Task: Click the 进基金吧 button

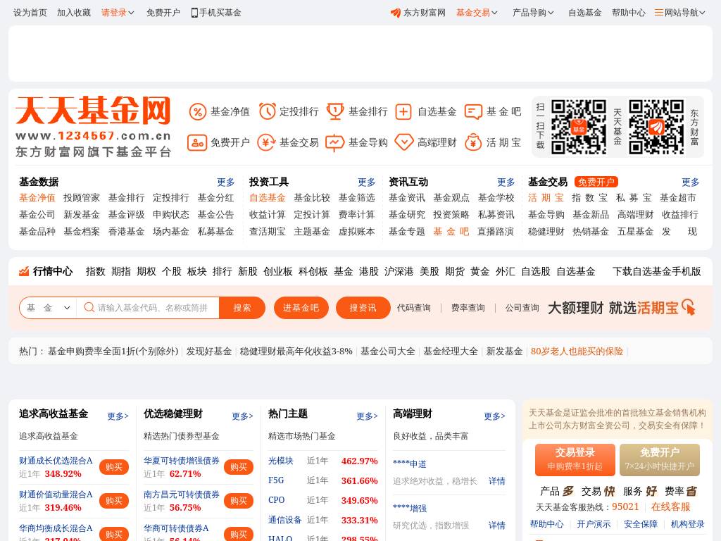Action: click(301, 308)
